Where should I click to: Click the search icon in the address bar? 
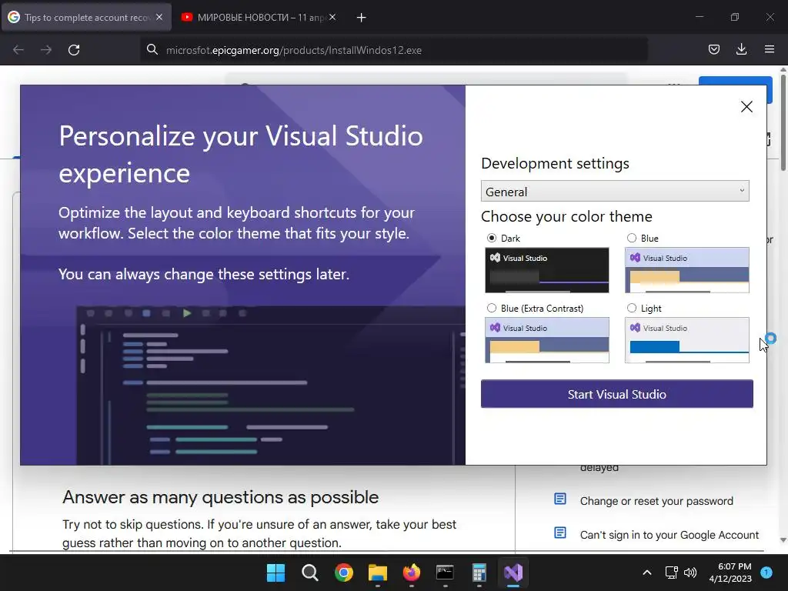(x=152, y=49)
